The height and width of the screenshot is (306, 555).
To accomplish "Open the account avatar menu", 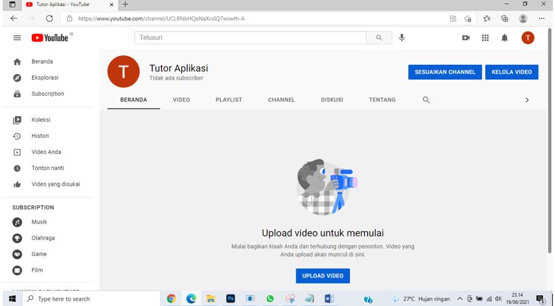I will tap(527, 38).
